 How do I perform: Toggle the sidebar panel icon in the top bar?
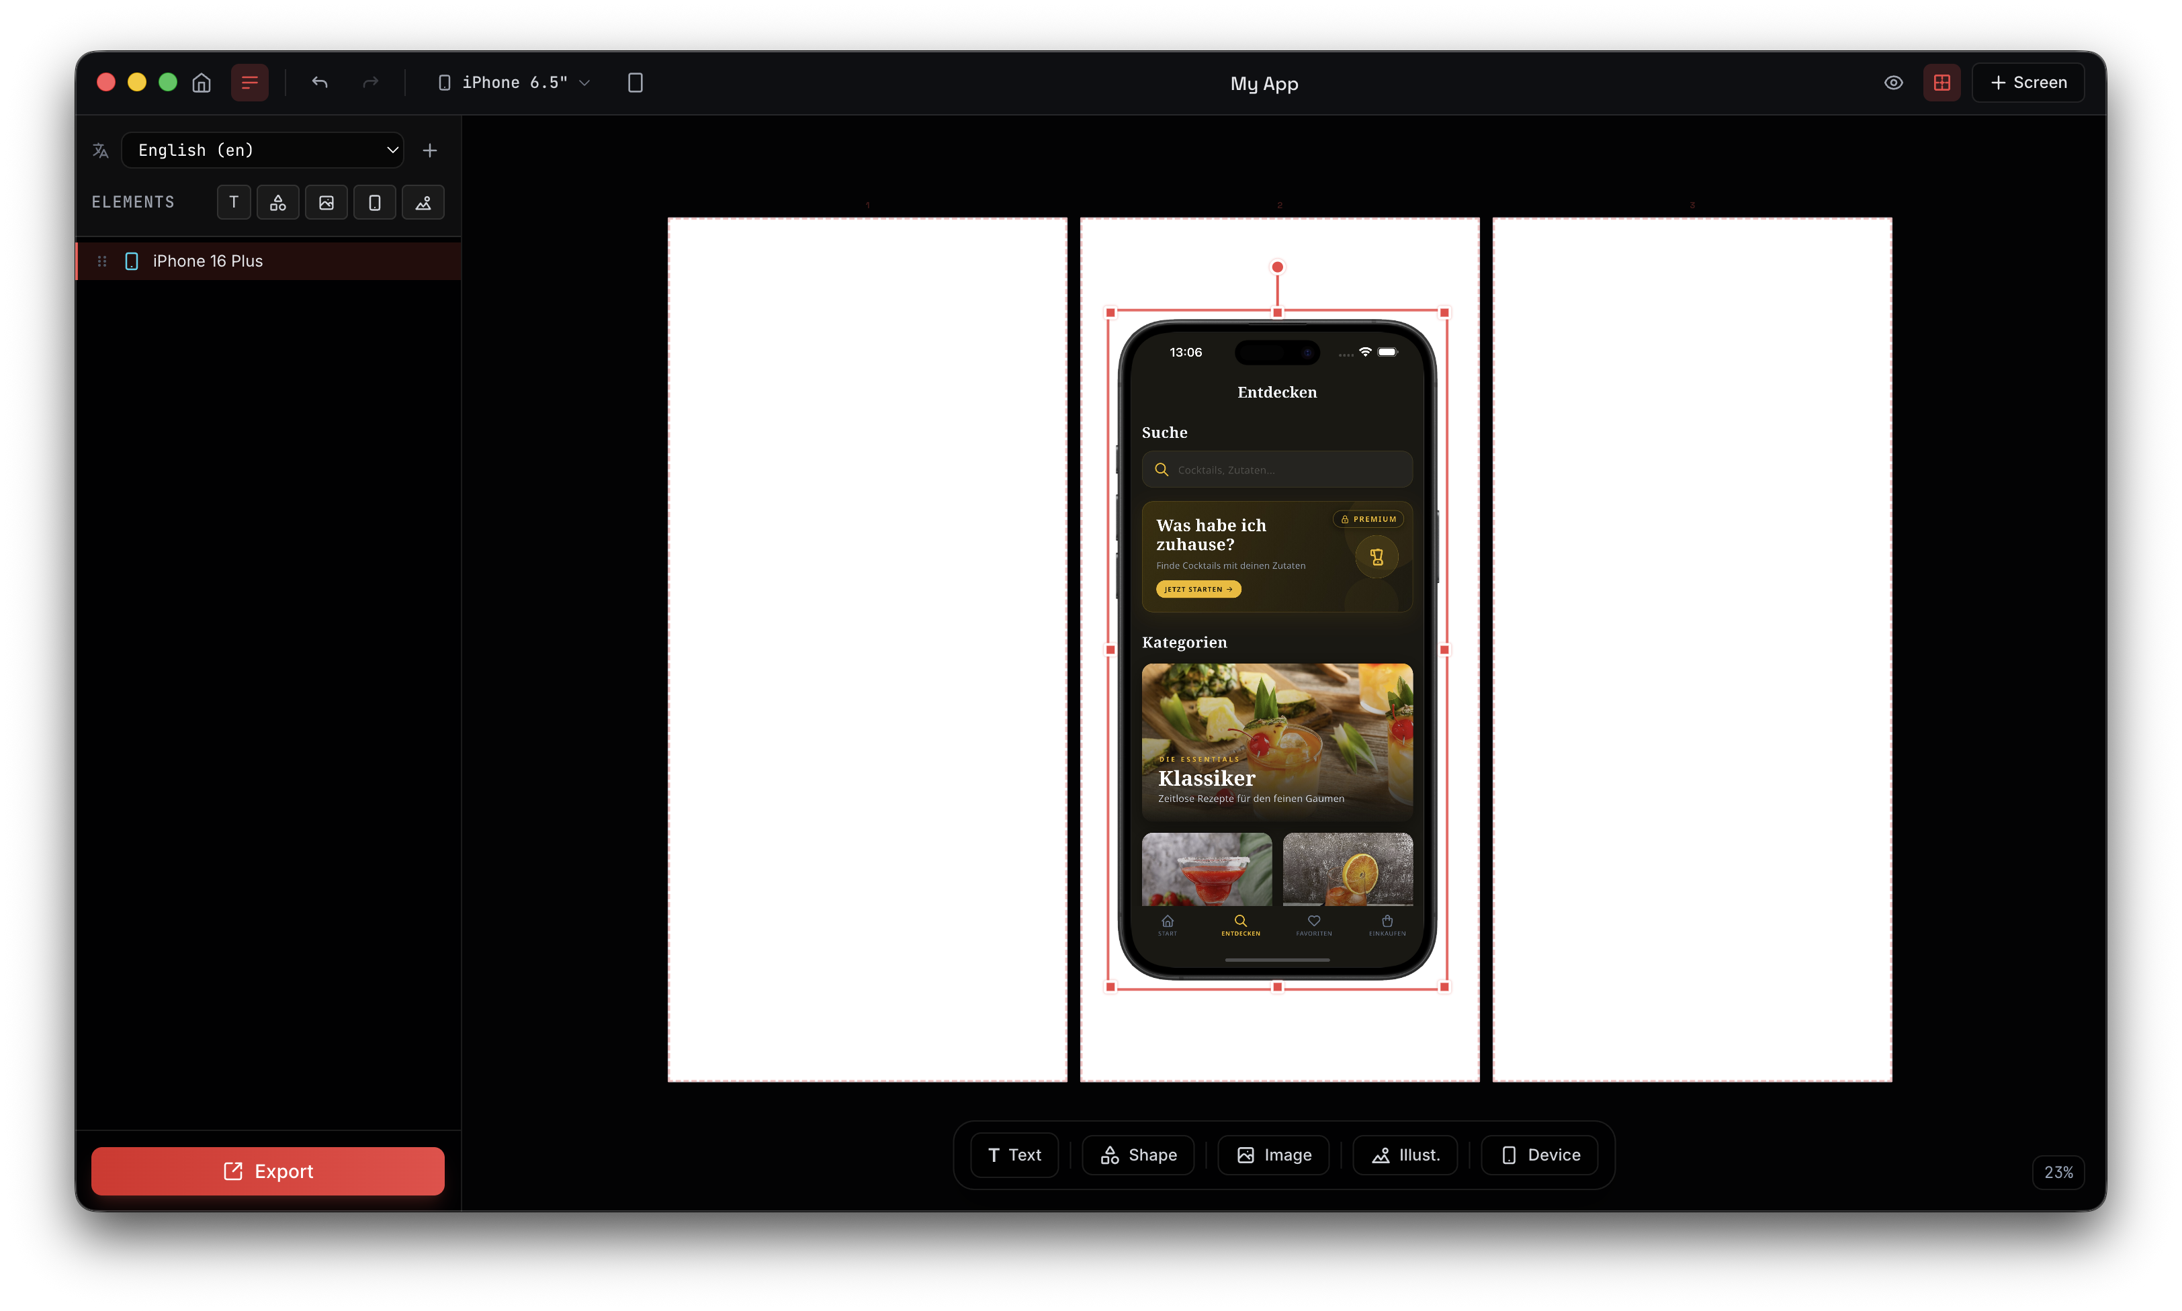pos(249,82)
